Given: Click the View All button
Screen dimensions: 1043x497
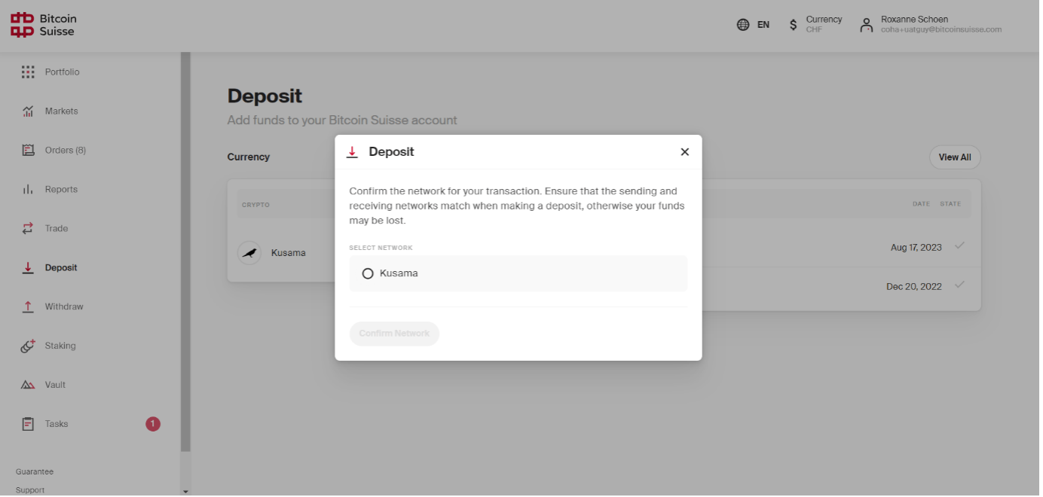Looking at the screenshot, I should (954, 157).
